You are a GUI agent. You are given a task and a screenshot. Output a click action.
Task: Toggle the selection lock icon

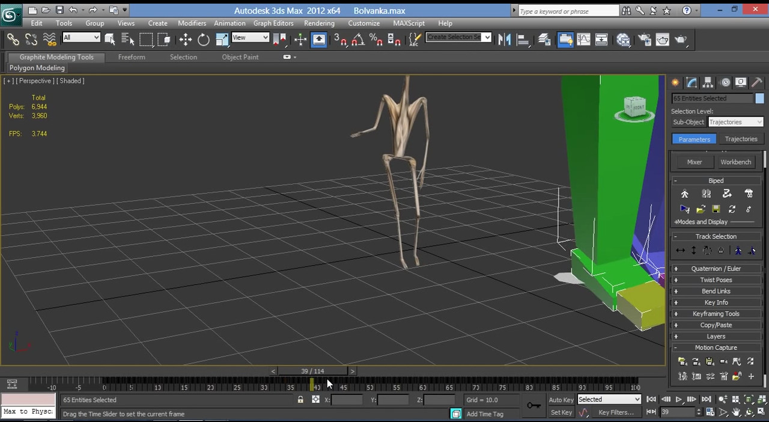(300, 400)
